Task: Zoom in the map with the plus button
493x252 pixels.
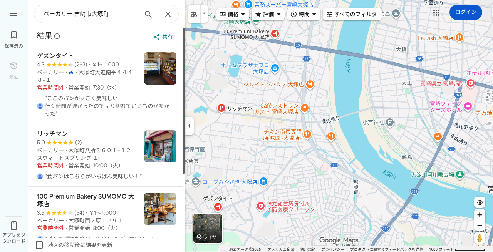Action: pos(480,215)
